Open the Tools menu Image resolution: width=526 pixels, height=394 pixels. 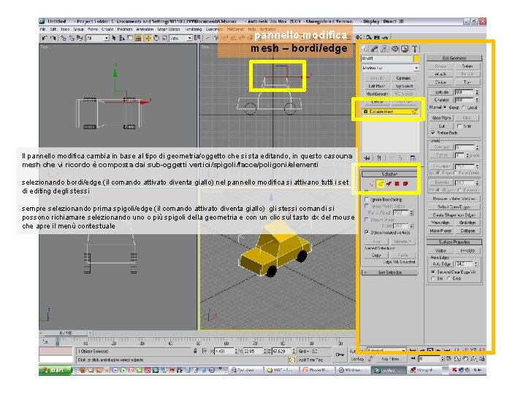(x=65, y=29)
